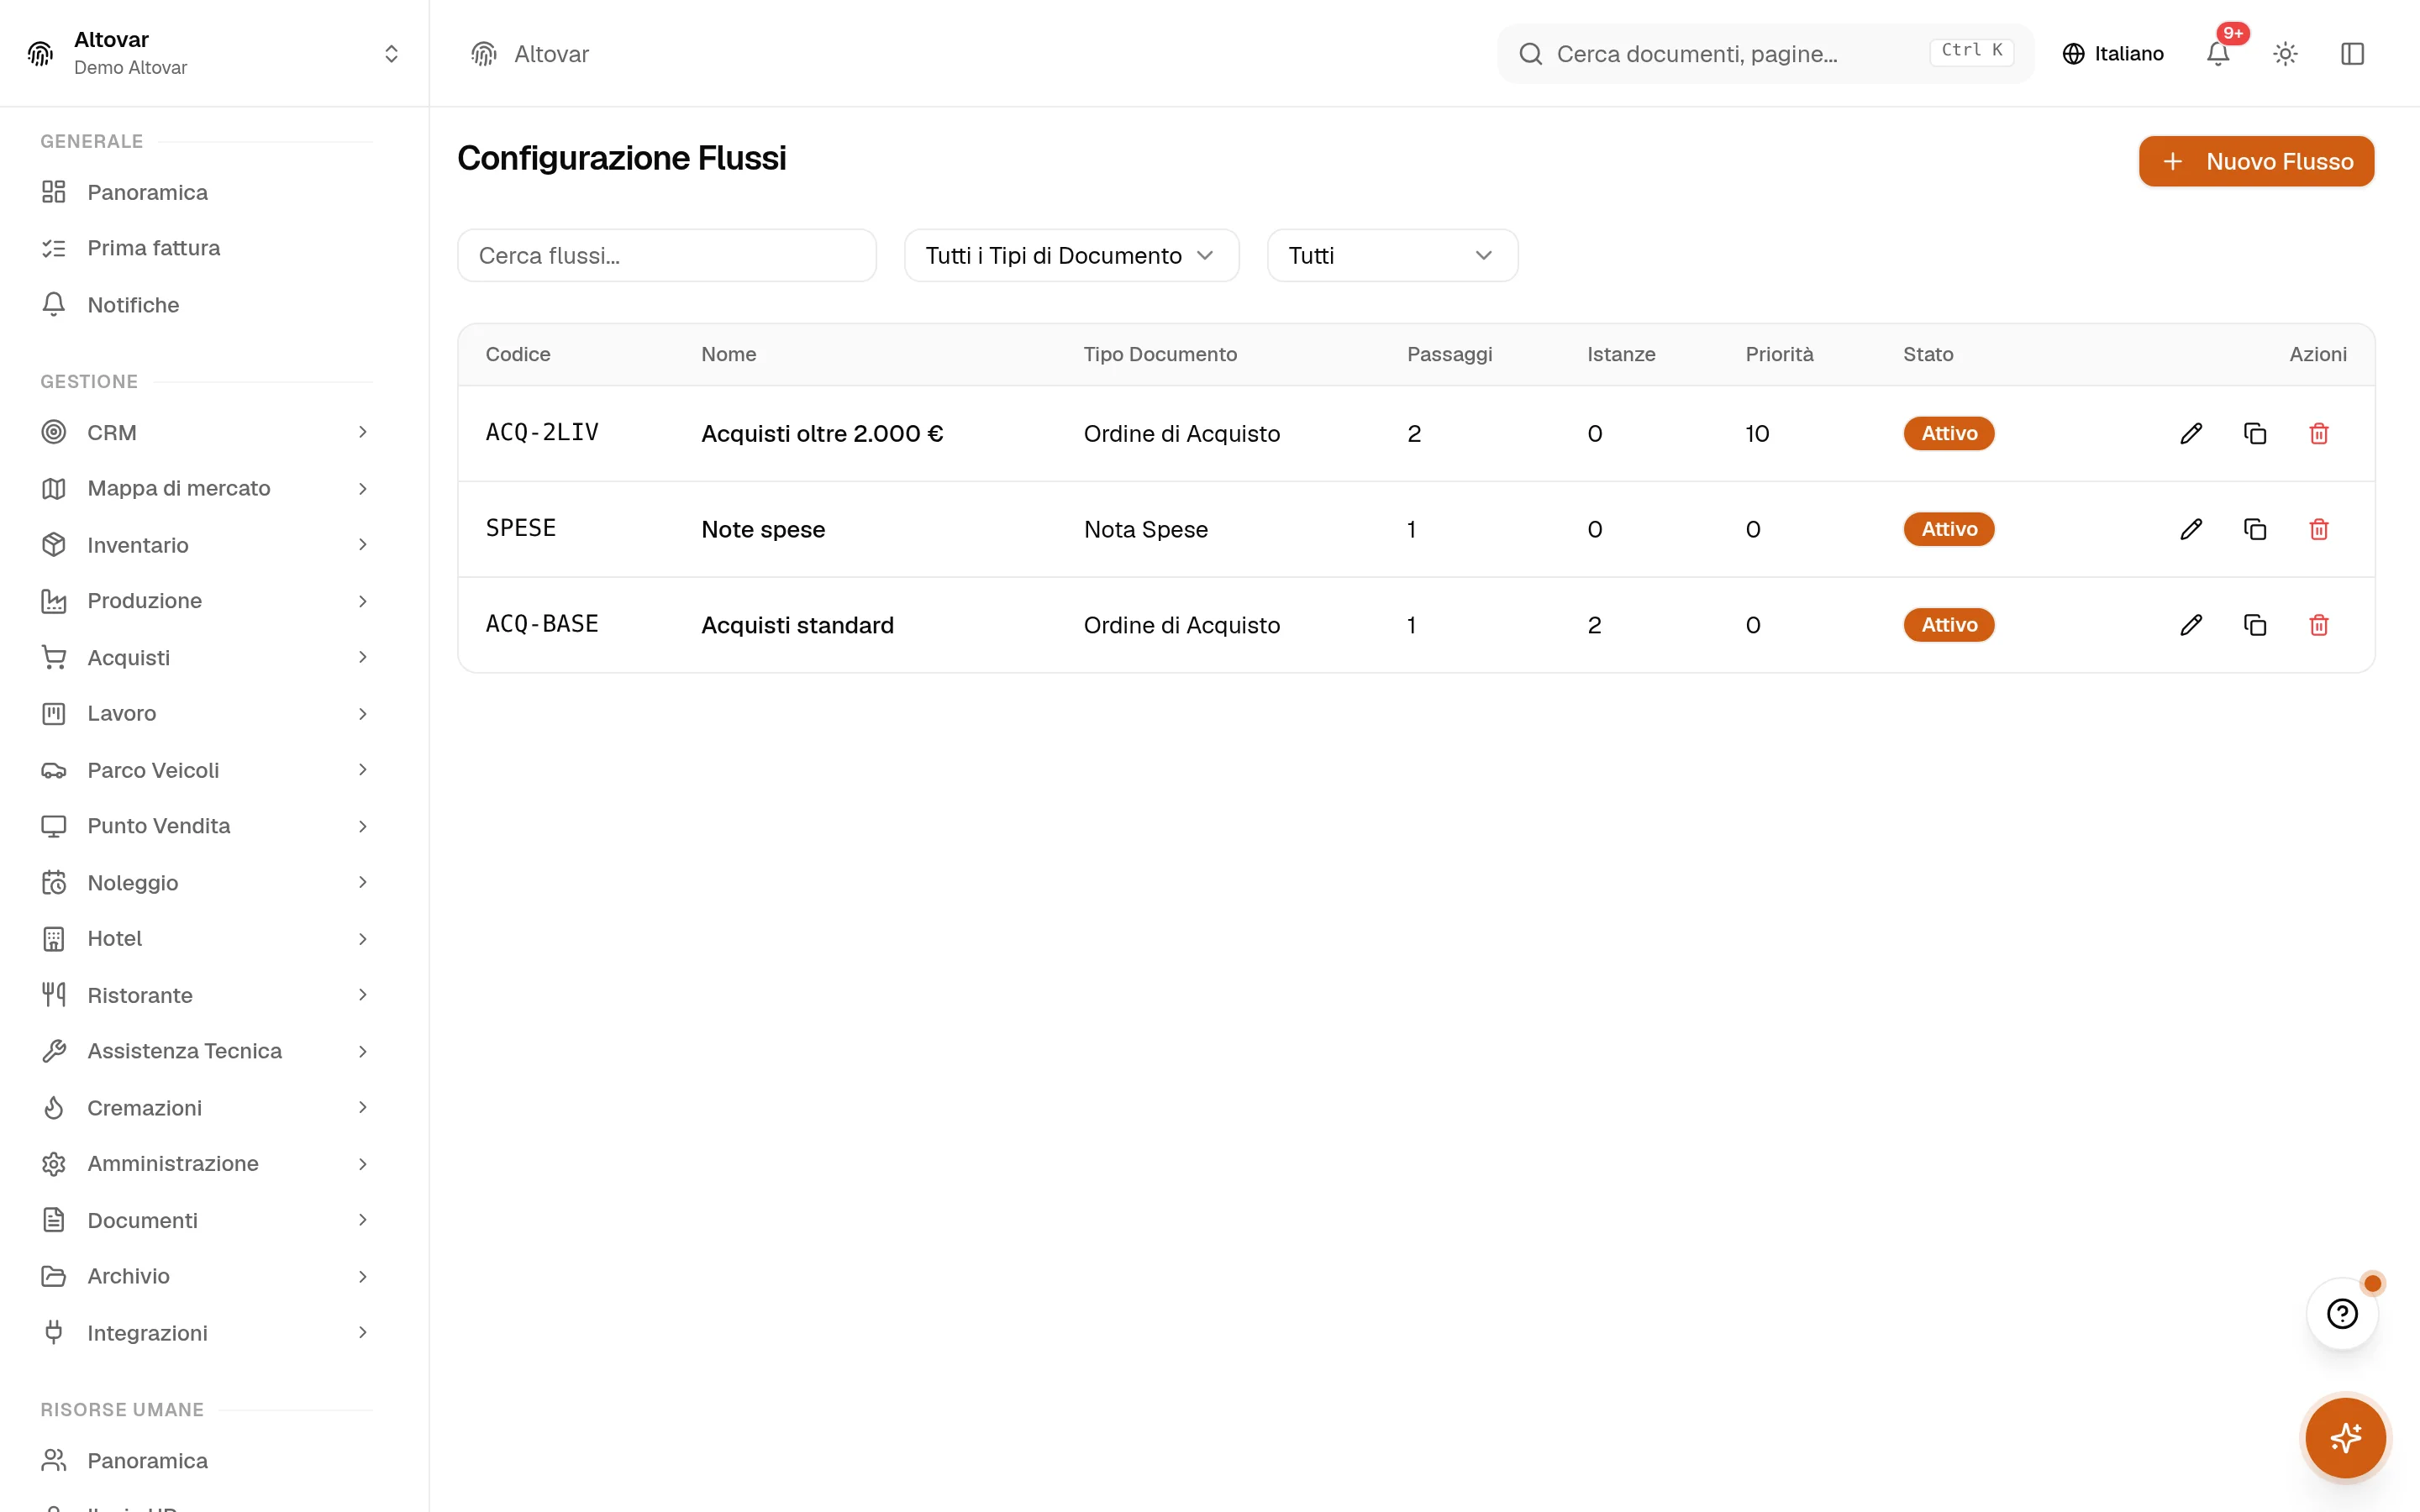This screenshot has height=1512, width=2420.
Task: Delete the ACQ-BASE flow
Action: point(2319,625)
